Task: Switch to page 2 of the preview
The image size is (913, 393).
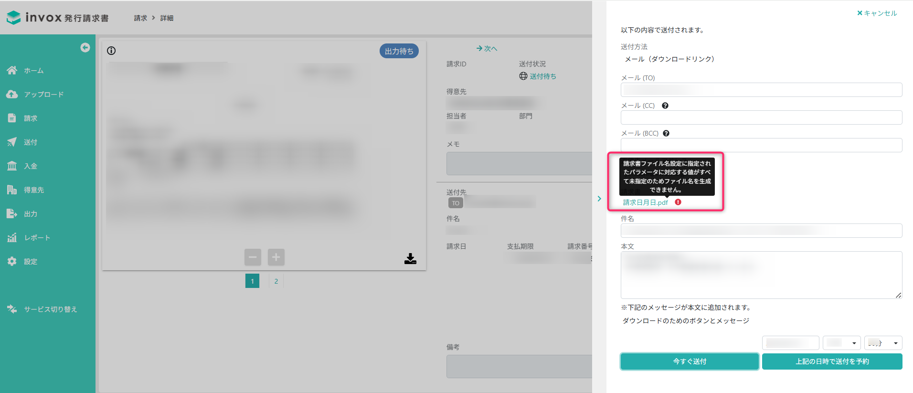Action: [276, 281]
